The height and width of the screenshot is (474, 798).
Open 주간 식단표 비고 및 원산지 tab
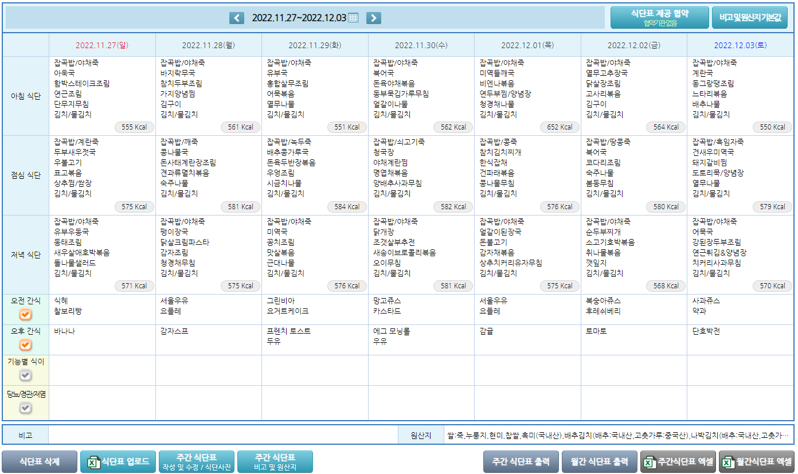pyautogui.click(x=275, y=461)
